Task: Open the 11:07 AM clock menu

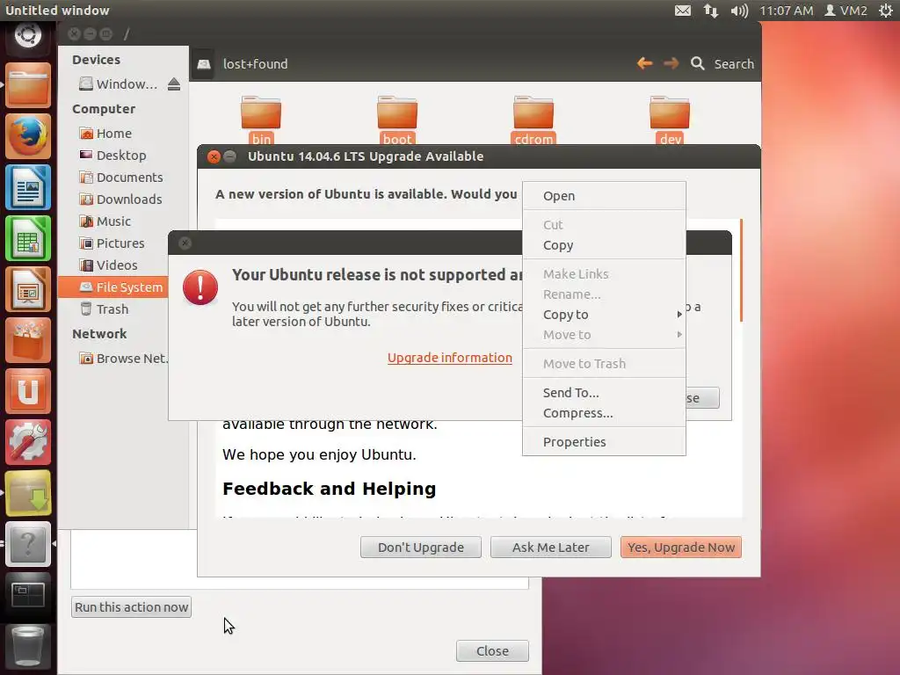Action: click(x=786, y=11)
